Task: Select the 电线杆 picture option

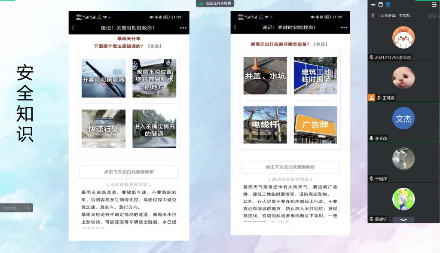Action: (x=265, y=125)
